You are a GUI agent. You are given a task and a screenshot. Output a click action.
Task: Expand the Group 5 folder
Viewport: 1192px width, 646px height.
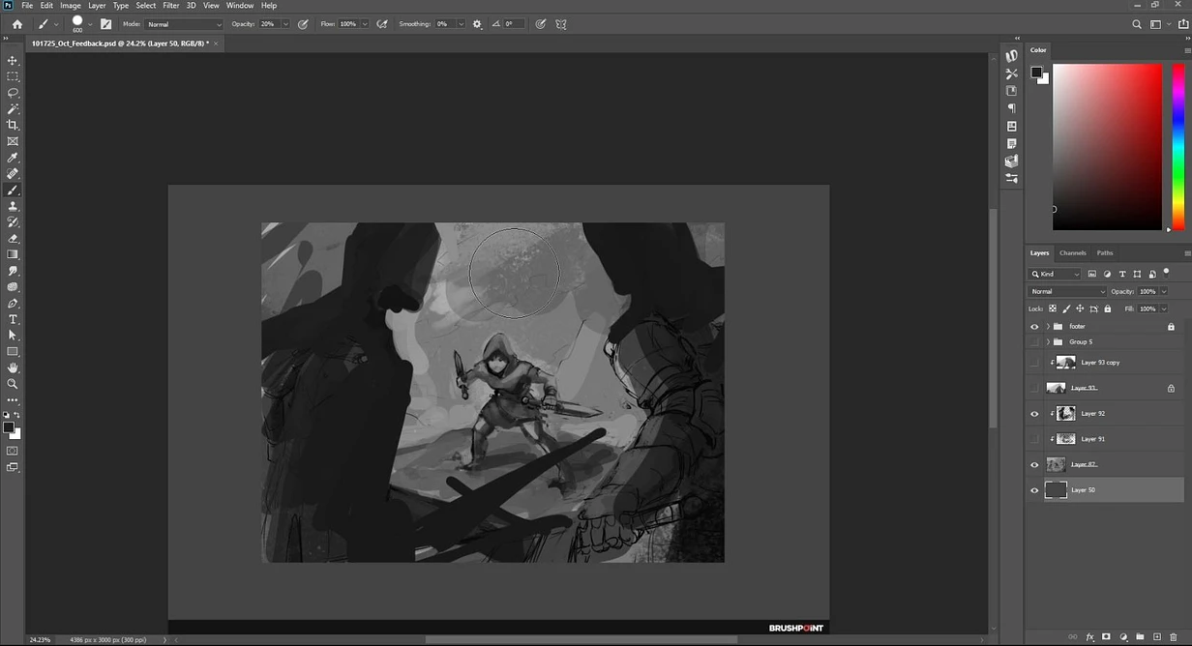1048,342
